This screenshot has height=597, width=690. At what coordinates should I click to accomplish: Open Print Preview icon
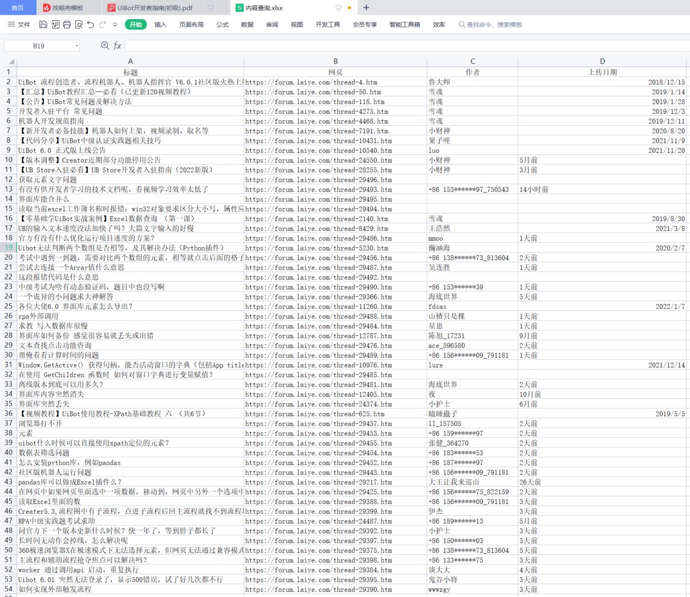[79, 24]
